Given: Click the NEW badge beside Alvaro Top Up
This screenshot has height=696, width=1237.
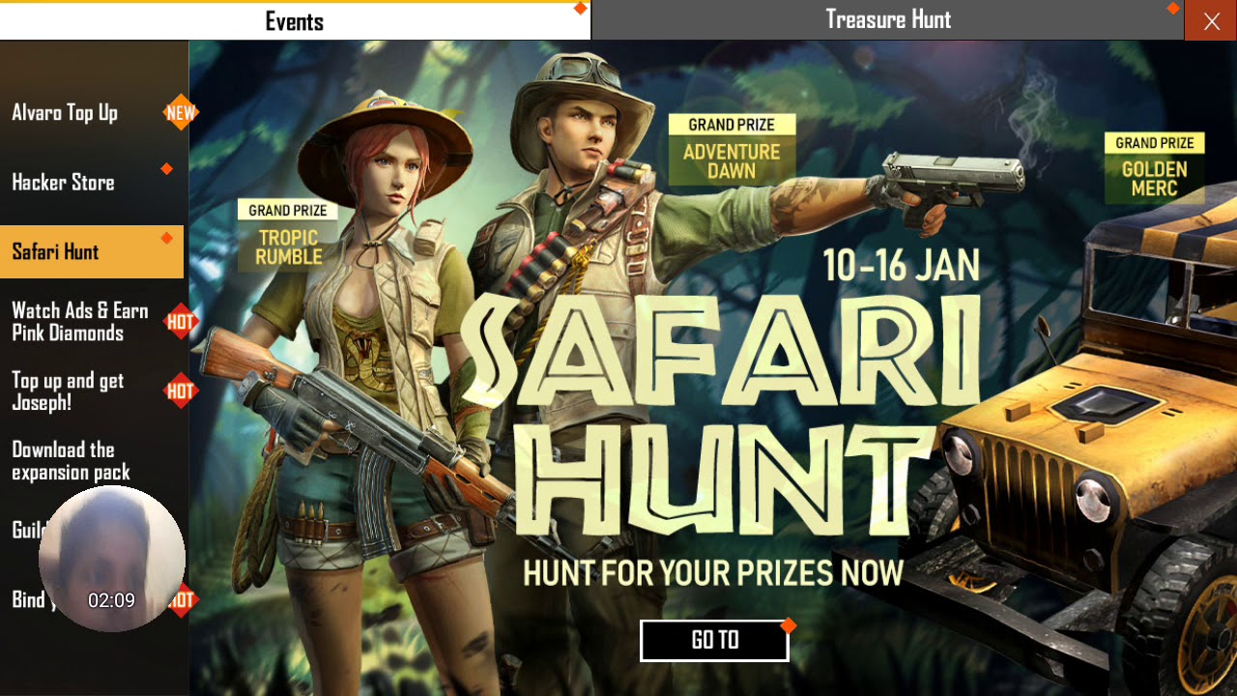Looking at the screenshot, I should point(181,113).
